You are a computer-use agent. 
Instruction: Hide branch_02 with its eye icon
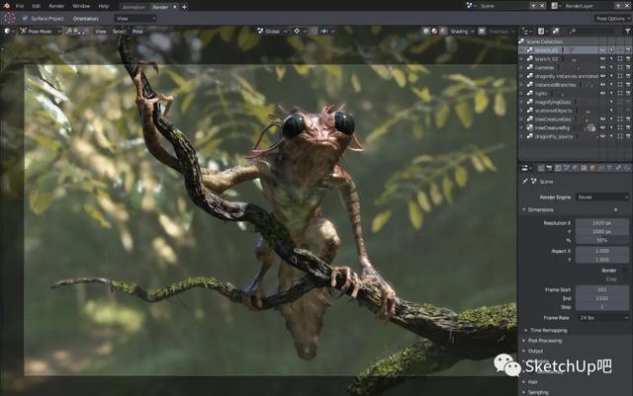[602, 59]
